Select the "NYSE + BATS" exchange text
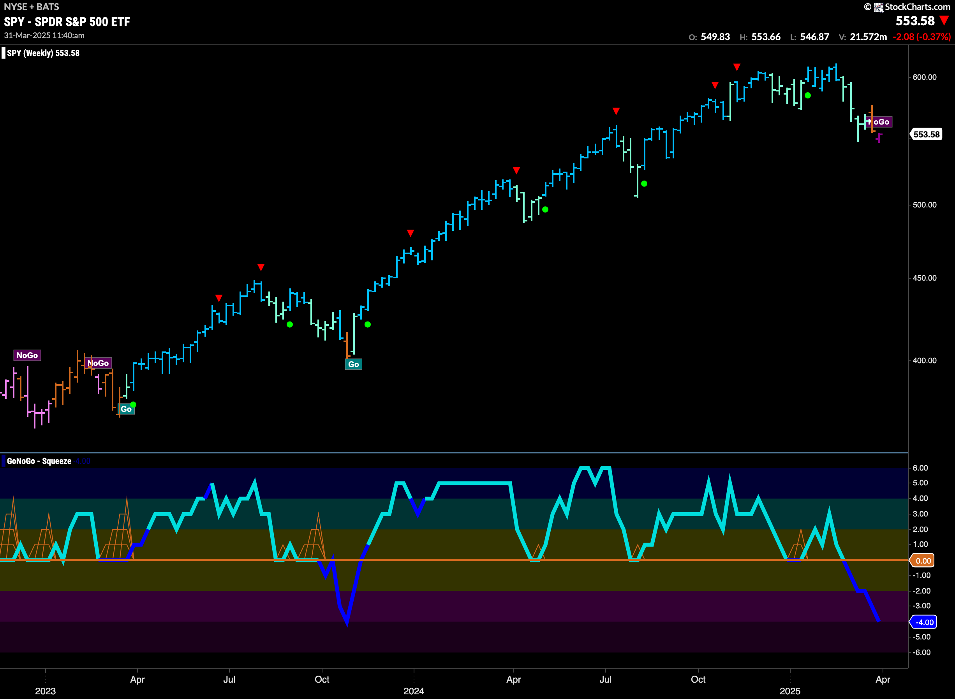Screen dimensions: 955x699 point(31,7)
